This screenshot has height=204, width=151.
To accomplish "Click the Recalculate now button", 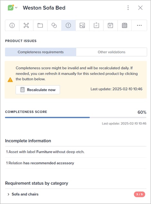I will (x=38, y=90).
